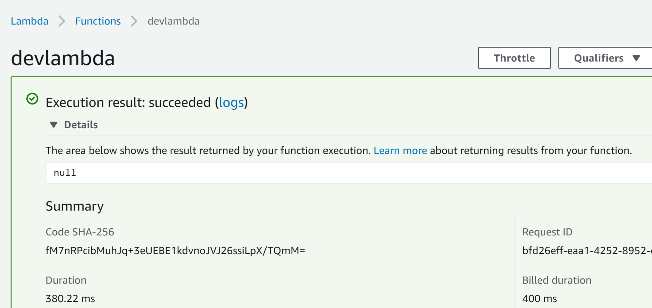Collapse the Details disclosure triangle
This screenshot has width=652, height=308.
(x=54, y=125)
